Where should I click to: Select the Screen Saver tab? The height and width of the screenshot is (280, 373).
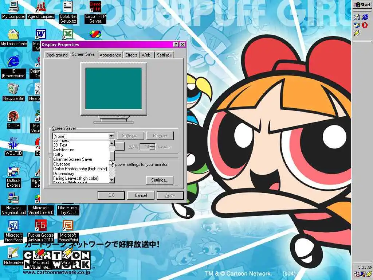[x=83, y=54]
